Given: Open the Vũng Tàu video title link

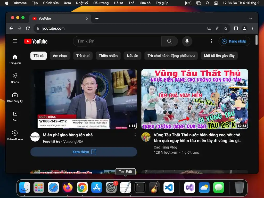Looking at the screenshot, I should [197, 138].
